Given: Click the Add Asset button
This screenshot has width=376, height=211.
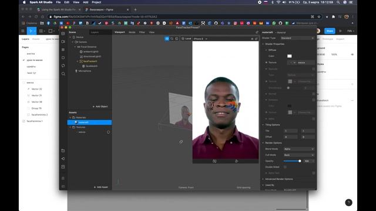Looking at the screenshot, I should coord(100,187).
